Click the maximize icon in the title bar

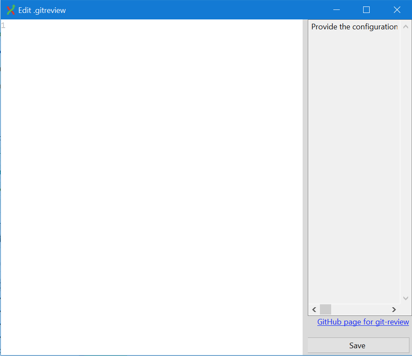point(366,9)
